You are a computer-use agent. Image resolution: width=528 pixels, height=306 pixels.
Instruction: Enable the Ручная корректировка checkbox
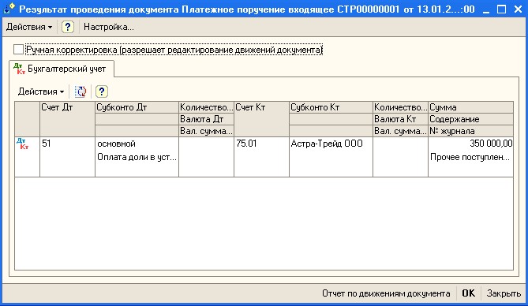[x=18, y=50]
